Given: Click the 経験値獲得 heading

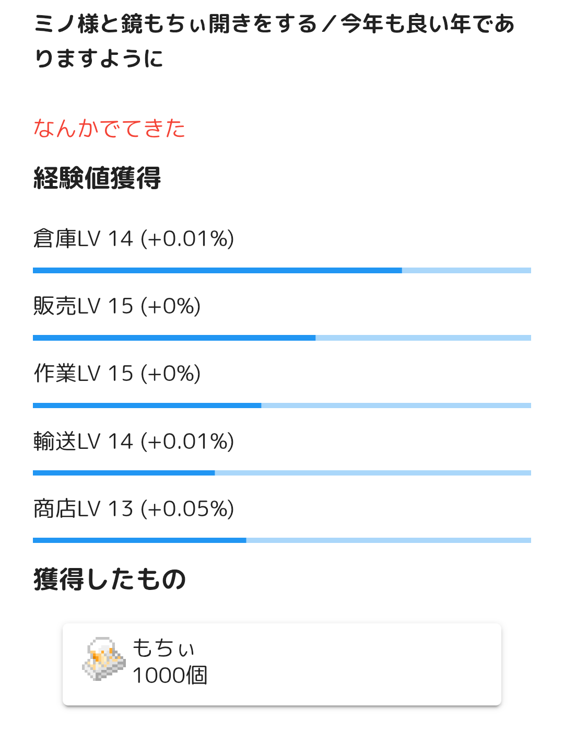Looking at the screenshot, I should 97,178.
